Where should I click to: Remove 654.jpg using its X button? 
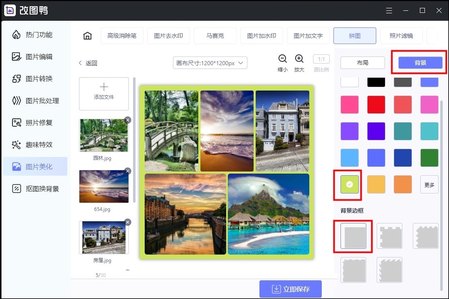(x=128, y=171)
